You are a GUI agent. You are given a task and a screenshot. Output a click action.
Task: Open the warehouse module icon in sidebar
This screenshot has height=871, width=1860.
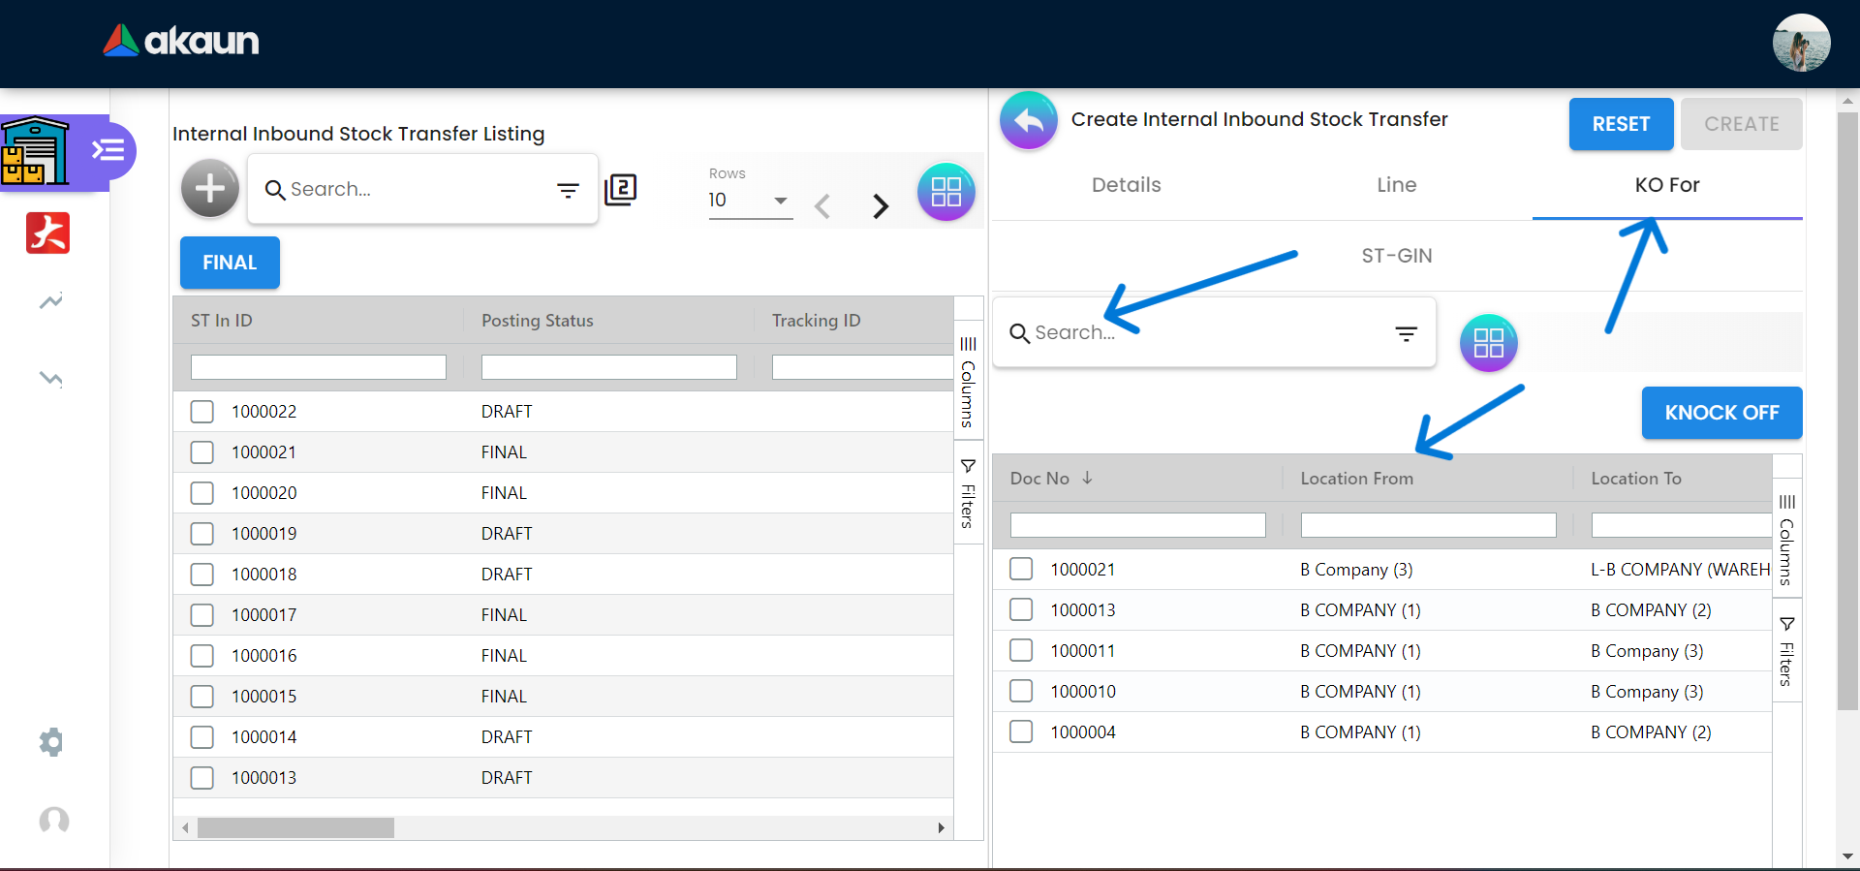[36, 151]
